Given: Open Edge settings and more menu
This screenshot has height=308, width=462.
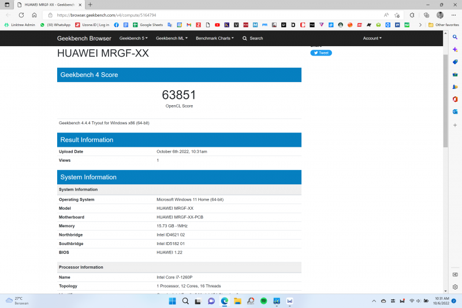Looking at the screenshot, I should [453, 15].
